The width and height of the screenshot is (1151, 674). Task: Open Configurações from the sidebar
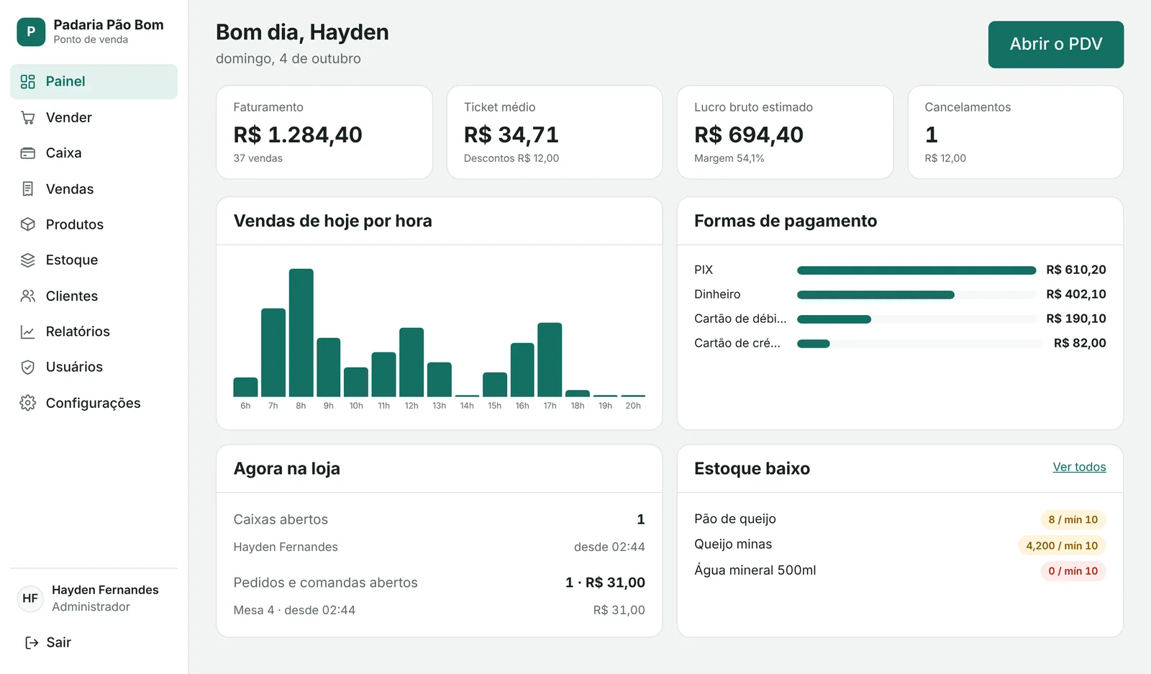point(94,403)
